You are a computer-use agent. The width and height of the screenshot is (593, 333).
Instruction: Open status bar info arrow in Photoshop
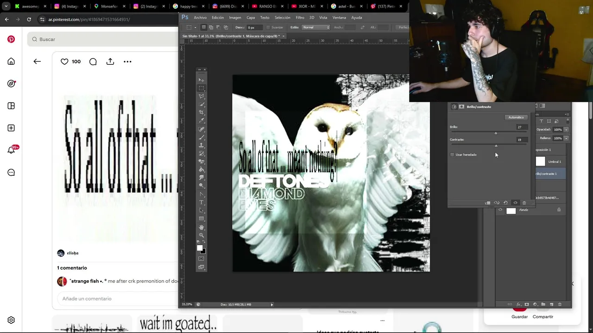(x=271, y=304)
